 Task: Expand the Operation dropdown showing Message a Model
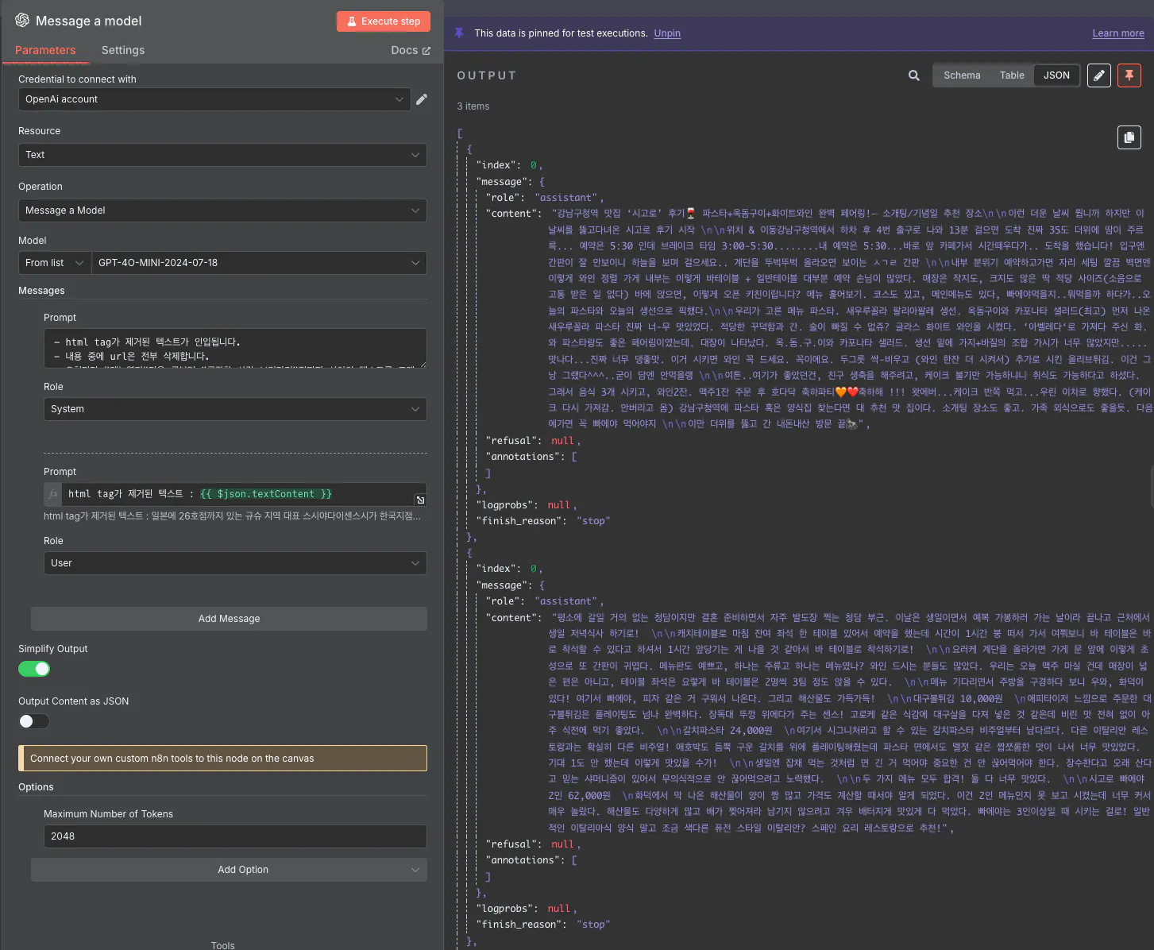tap(222, 210)
